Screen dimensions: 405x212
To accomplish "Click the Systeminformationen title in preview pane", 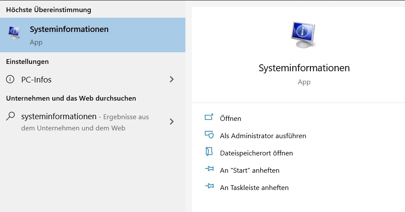I will click(304, 68).
